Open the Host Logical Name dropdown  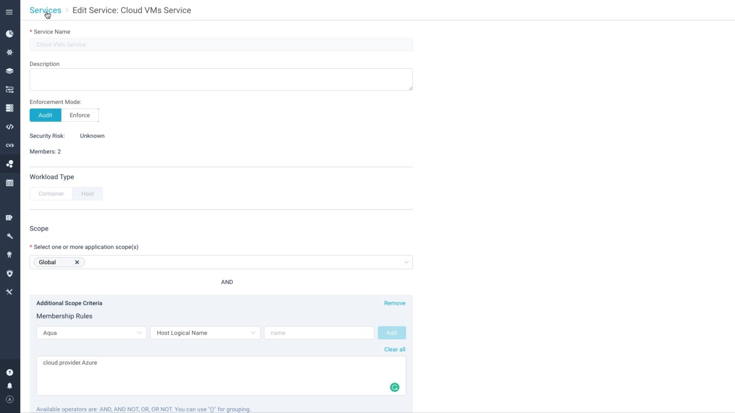coord(205,333)
